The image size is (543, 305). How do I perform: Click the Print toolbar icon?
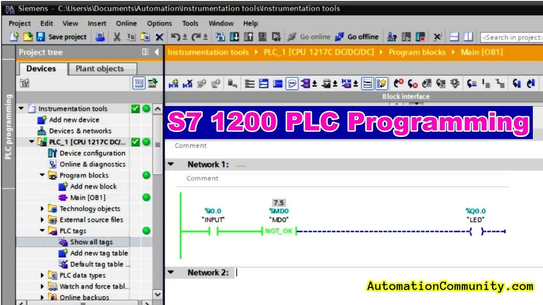point(100,37)
